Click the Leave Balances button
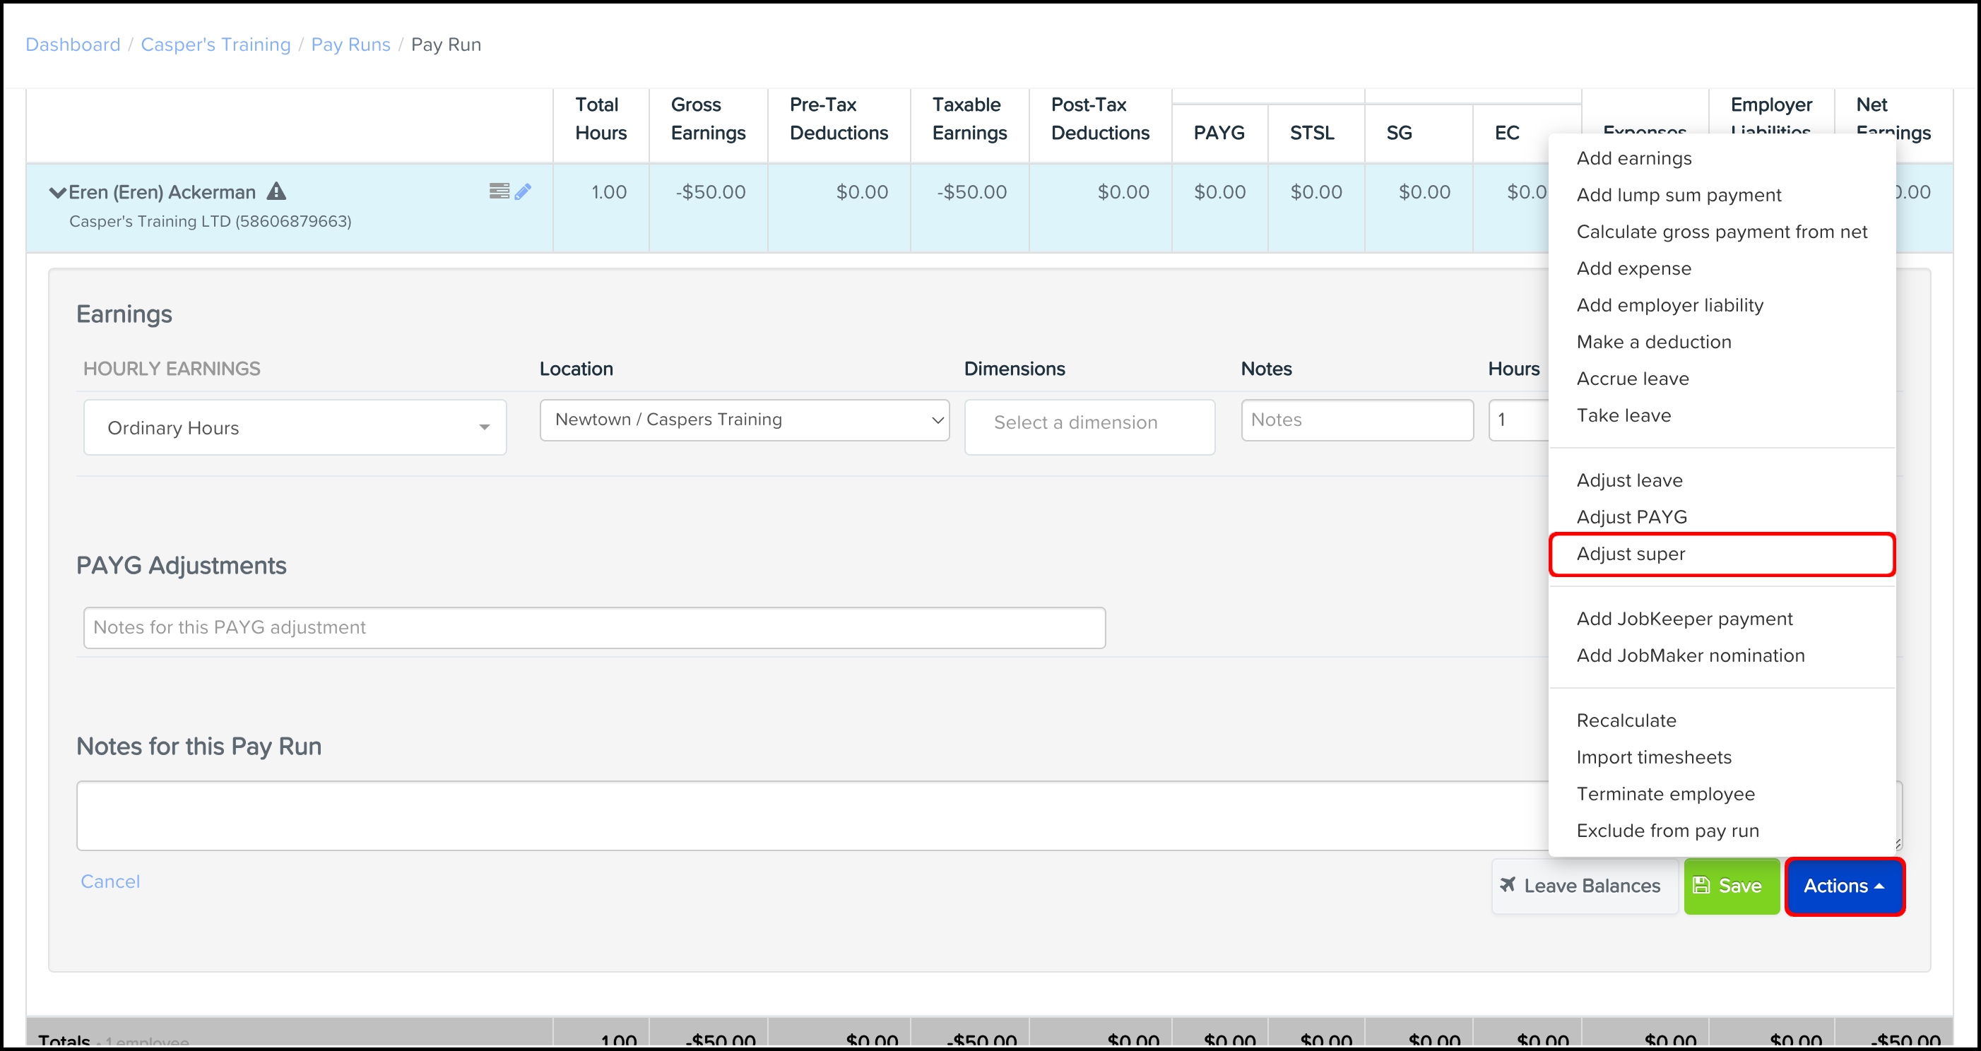The width and height of the screenshot is (1981, 1051). point(1583,886)
